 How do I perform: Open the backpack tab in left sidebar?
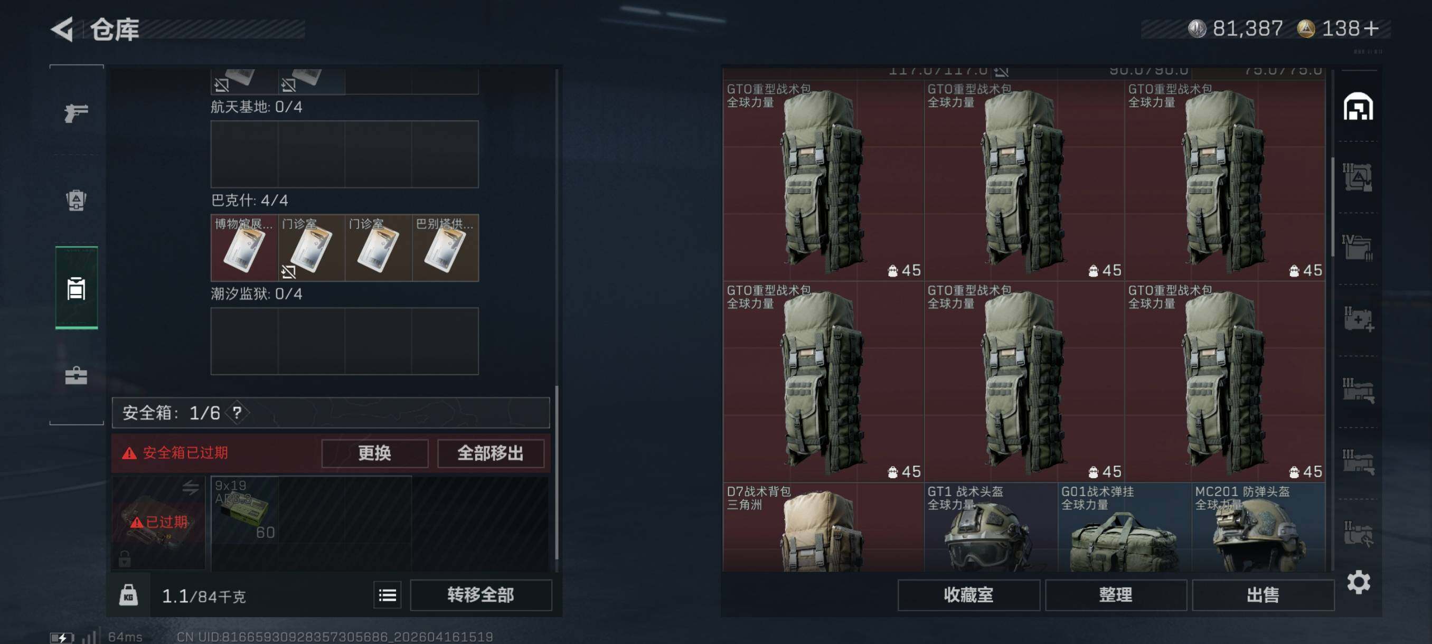[76, 200]
